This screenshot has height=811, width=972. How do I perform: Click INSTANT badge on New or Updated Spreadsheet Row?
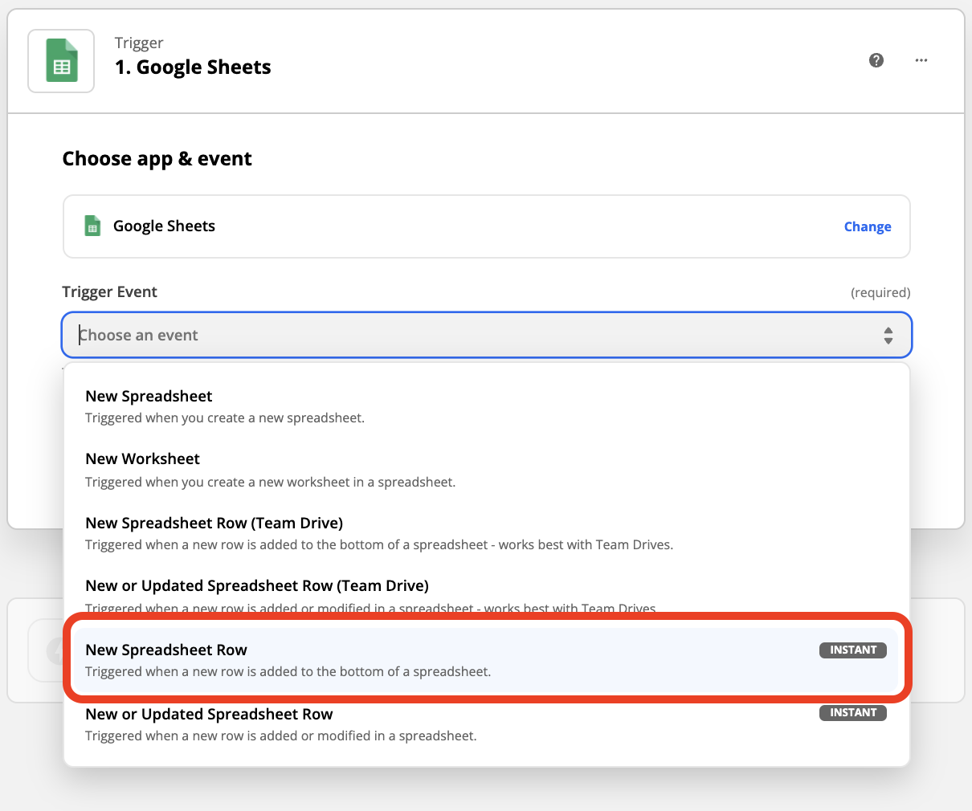click(x=853, y=713)
